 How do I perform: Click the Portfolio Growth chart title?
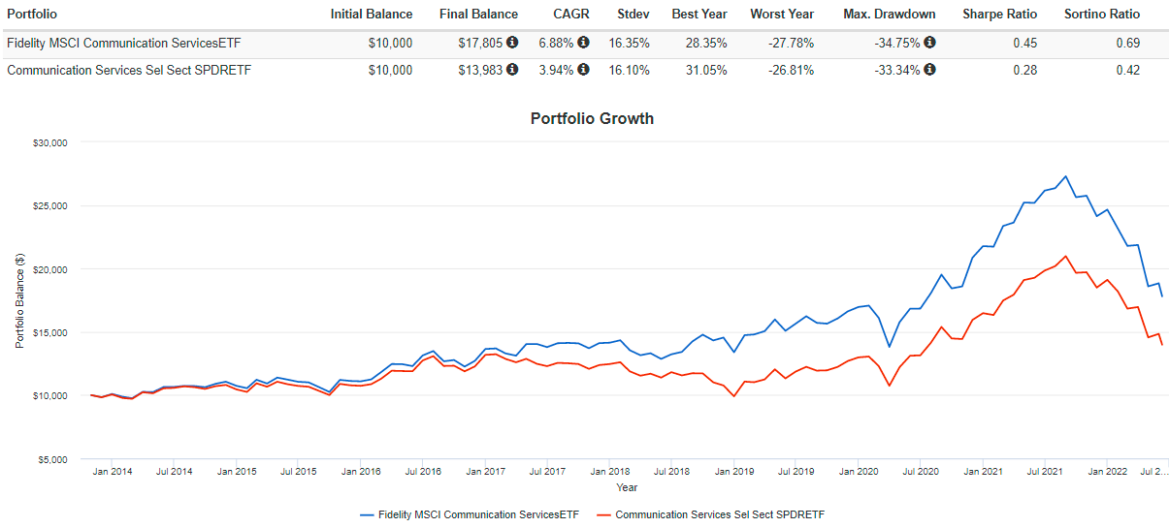592,118
